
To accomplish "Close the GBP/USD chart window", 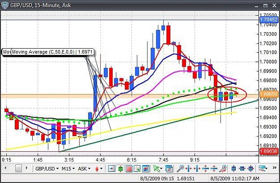I will pyautogui.click(x=275, y=5).
